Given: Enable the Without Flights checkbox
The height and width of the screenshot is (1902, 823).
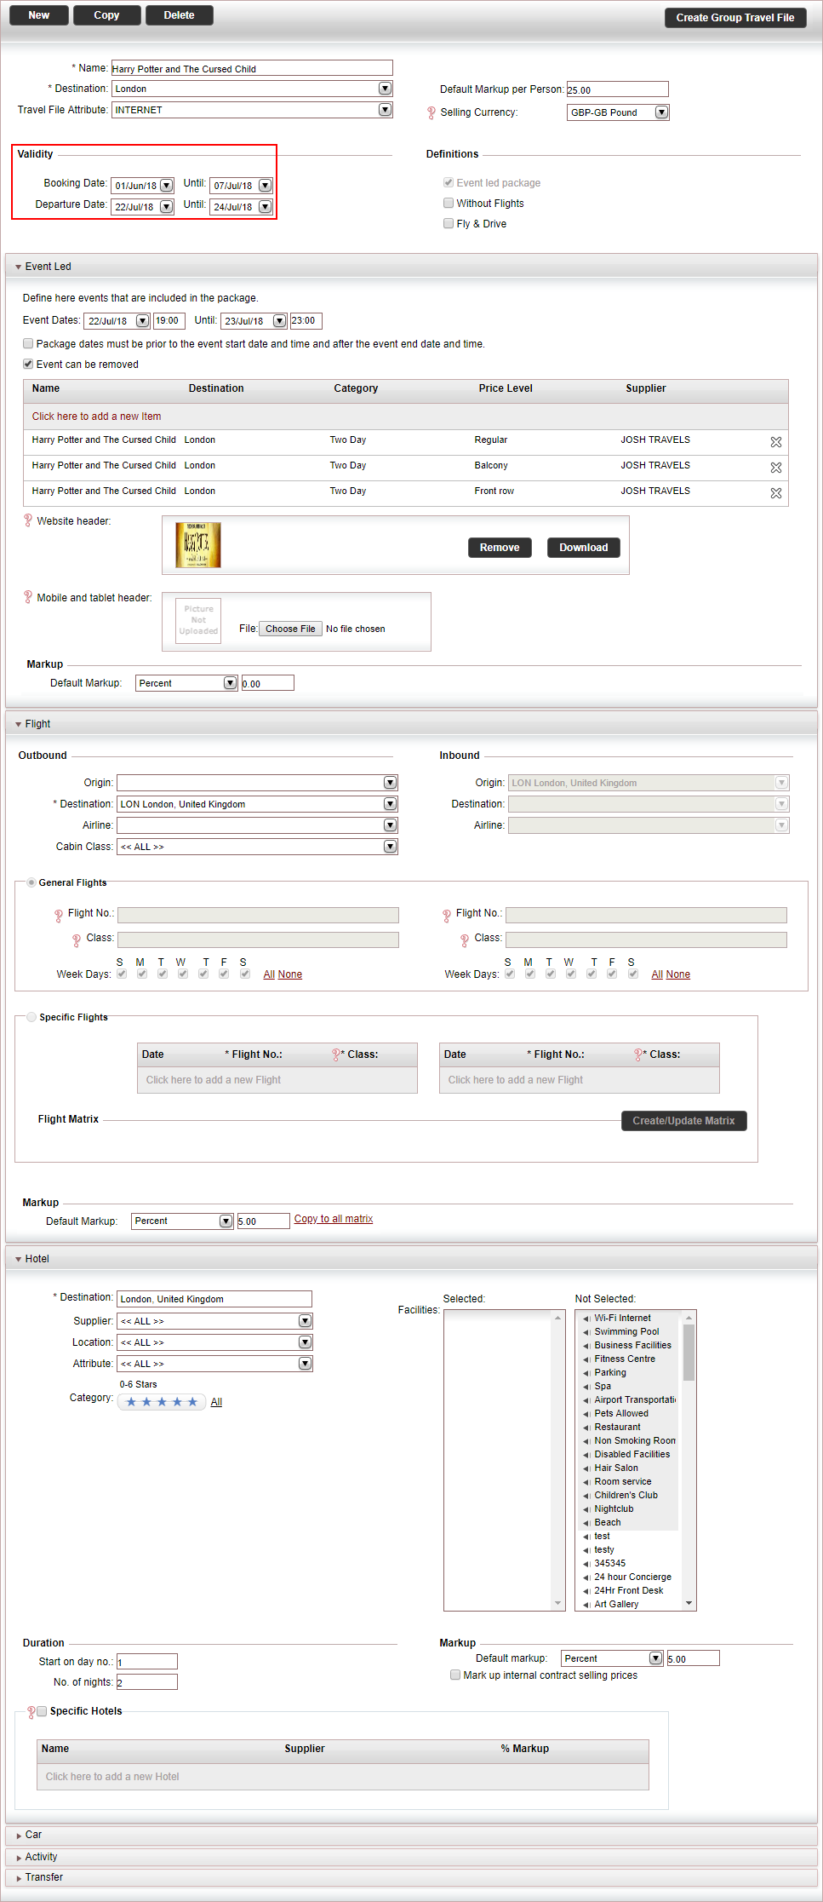Looking at the screenshot, I should tap(449, 203).
